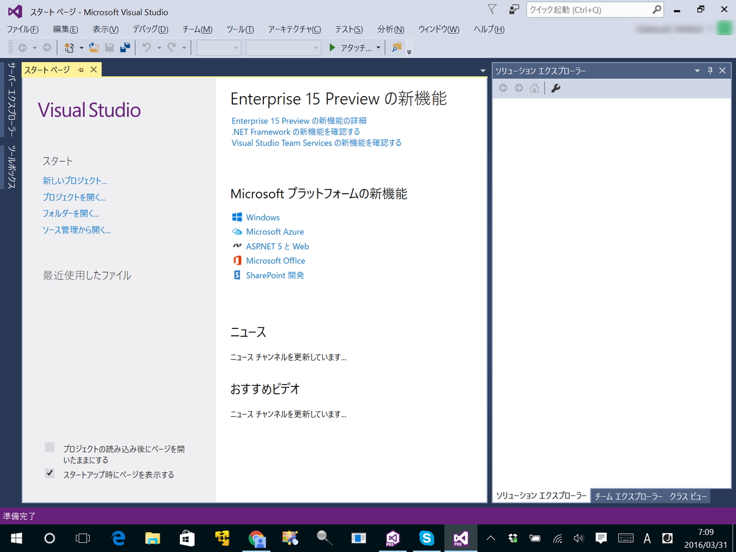Click the Open File toolbar icon

coord(94,48)
